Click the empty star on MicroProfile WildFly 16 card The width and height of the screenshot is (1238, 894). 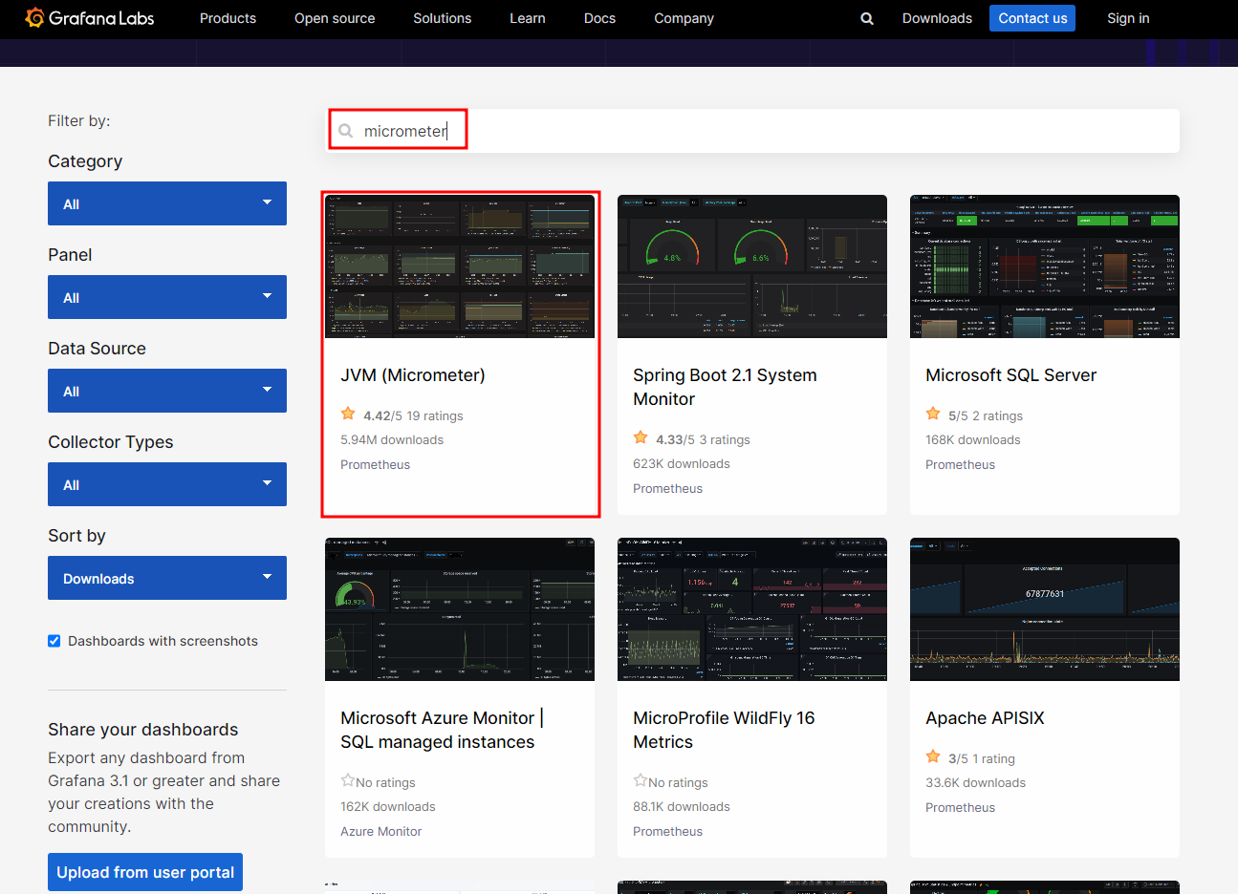[641, 781]
